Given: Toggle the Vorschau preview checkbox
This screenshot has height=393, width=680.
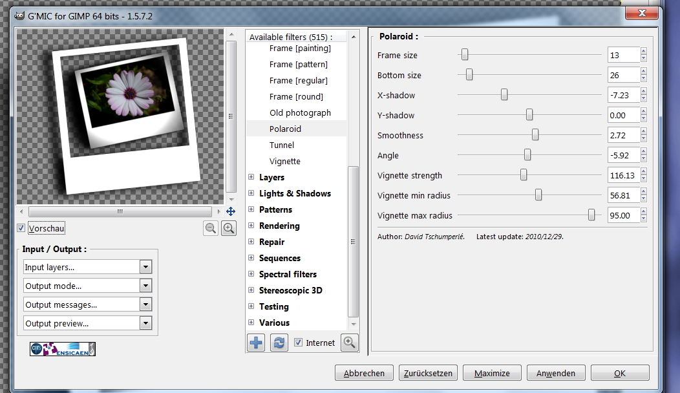Looking at the screenshot, I should tap(21, 228).
